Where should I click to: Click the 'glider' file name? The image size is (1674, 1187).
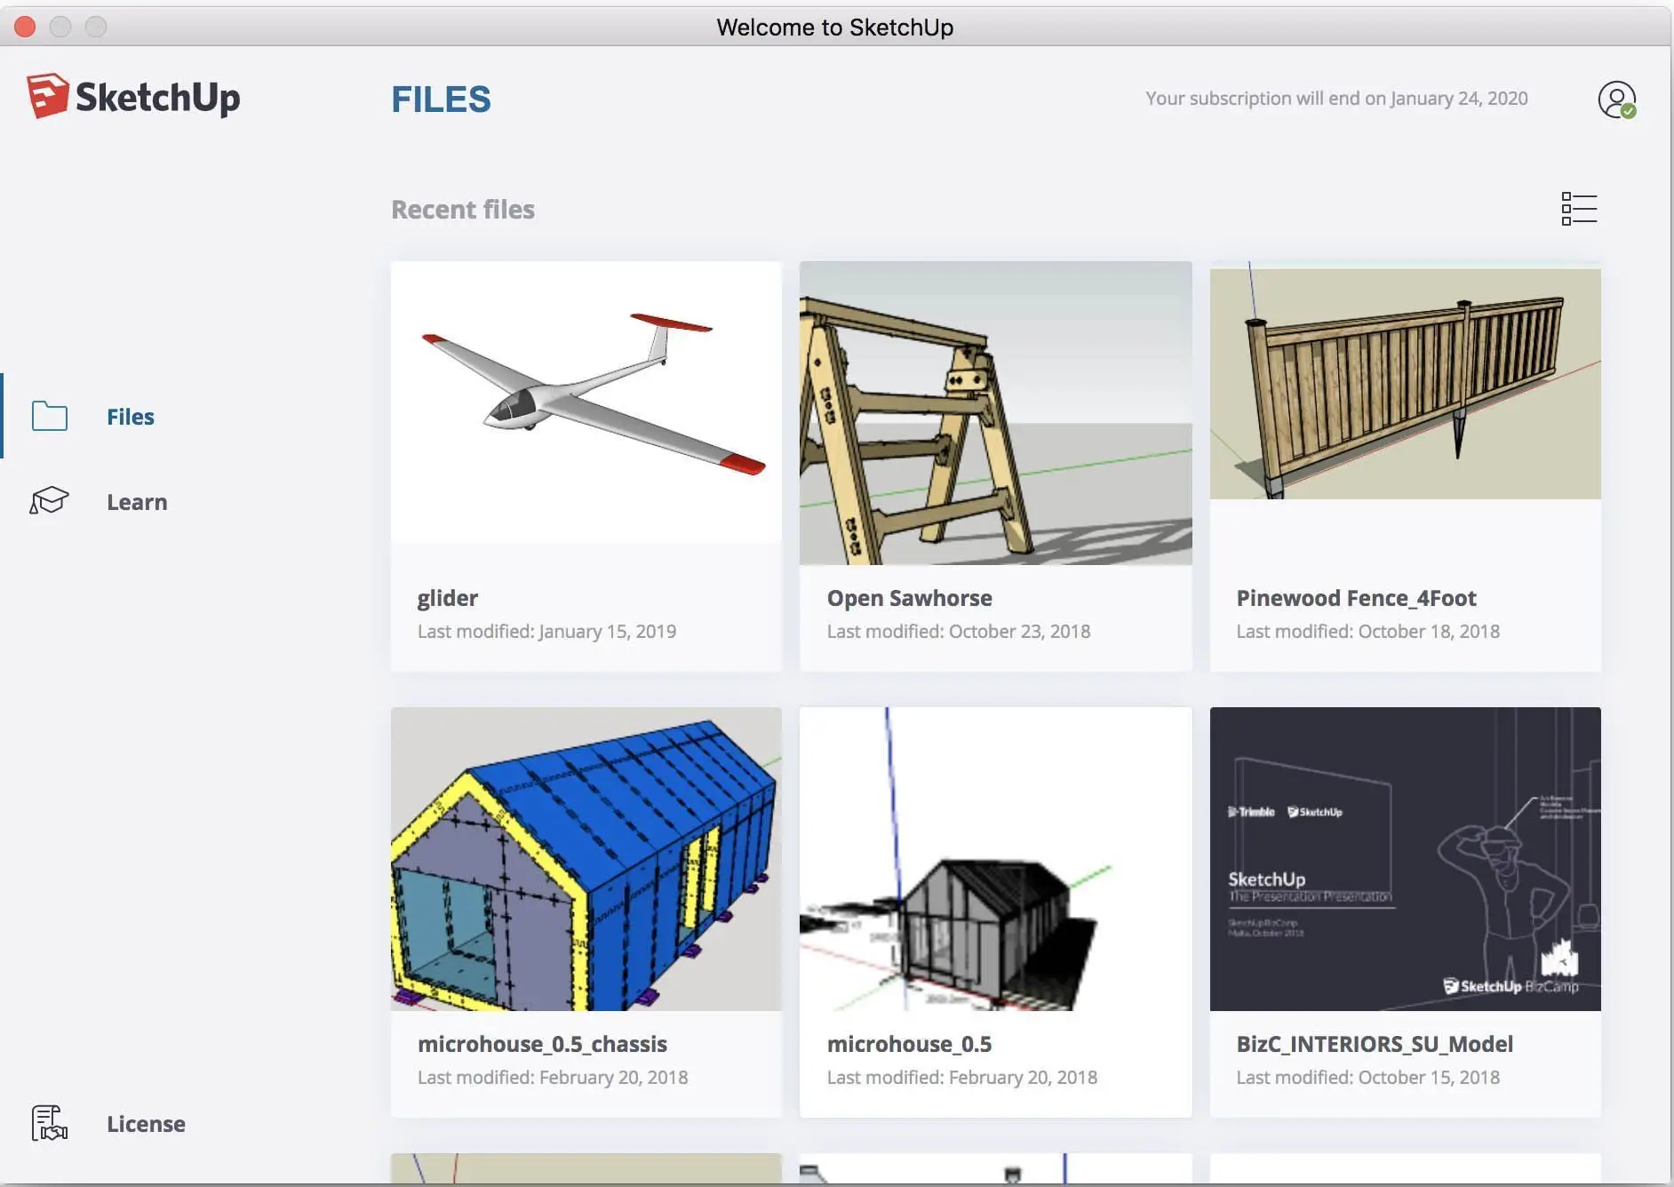pos(448,598)
